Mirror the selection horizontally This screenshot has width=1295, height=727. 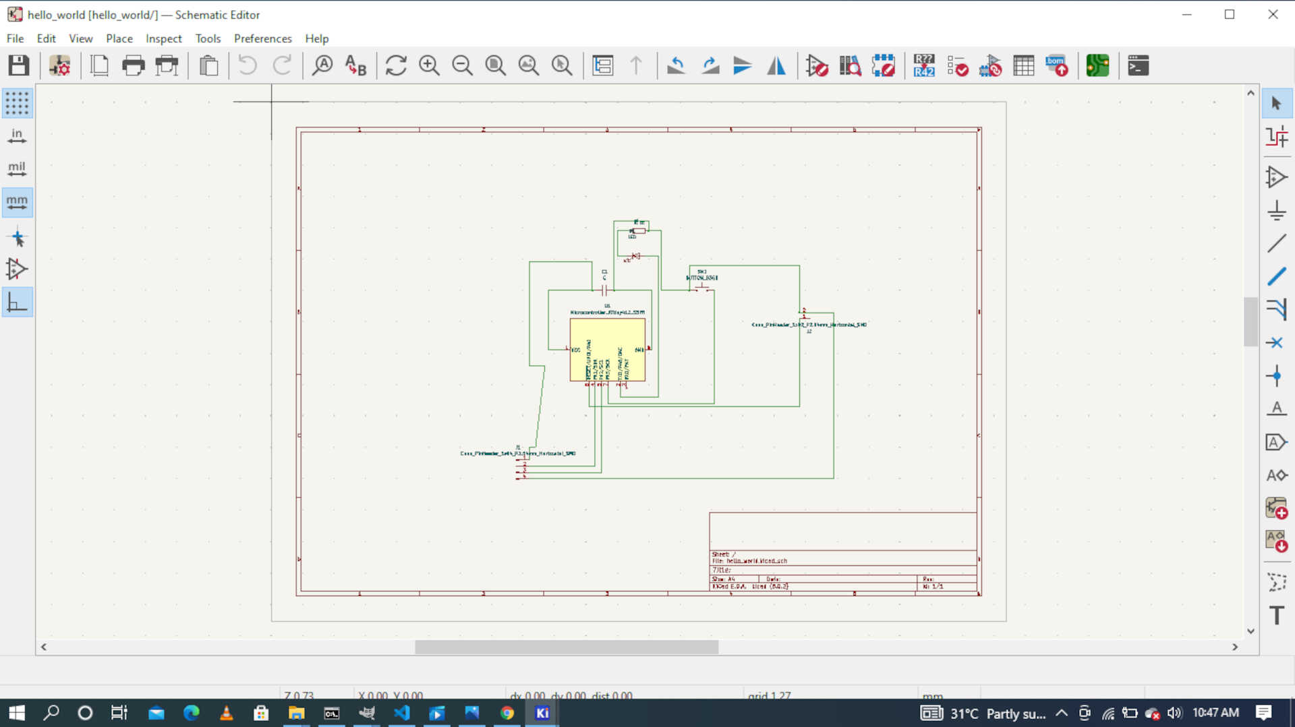776,65
